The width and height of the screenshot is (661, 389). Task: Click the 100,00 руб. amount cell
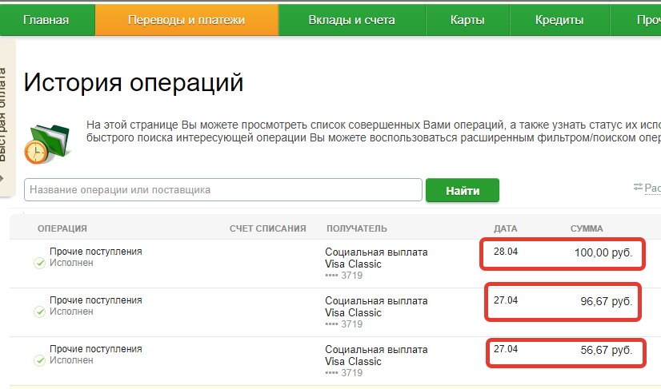click(603, 252)
